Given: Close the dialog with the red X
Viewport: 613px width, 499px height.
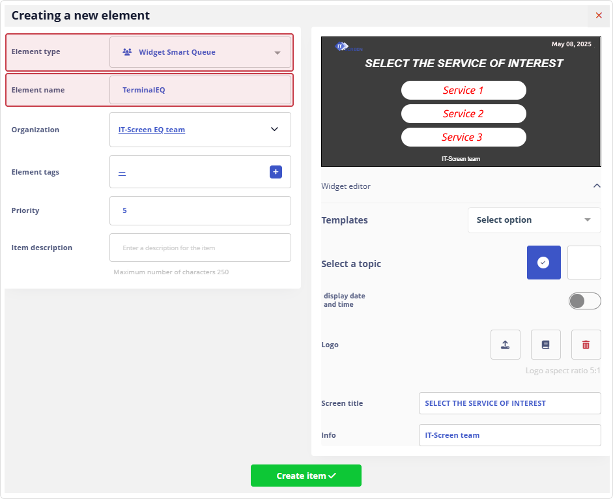Looking at the screenshot, I should (x=599, y=15).
